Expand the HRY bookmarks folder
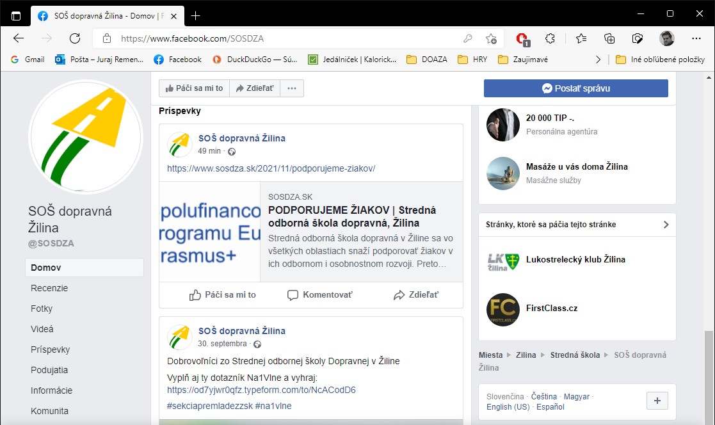 tap(472, 60)
